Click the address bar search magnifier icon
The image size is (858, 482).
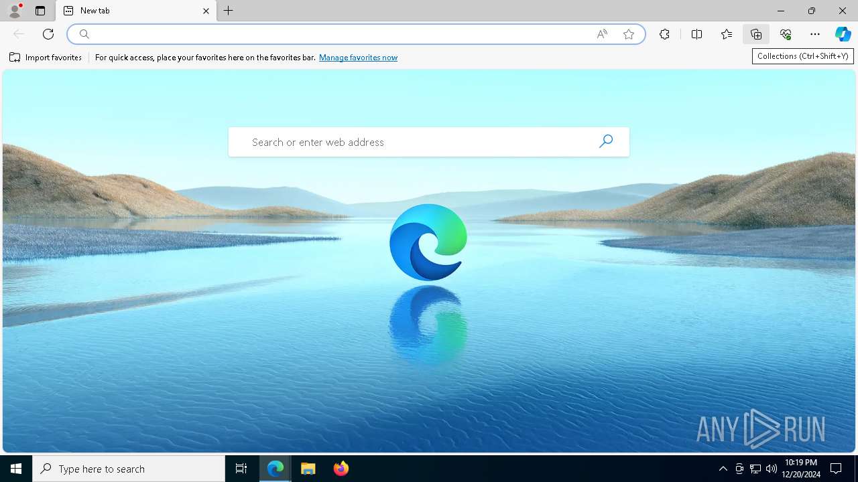[x=84, y=34]
